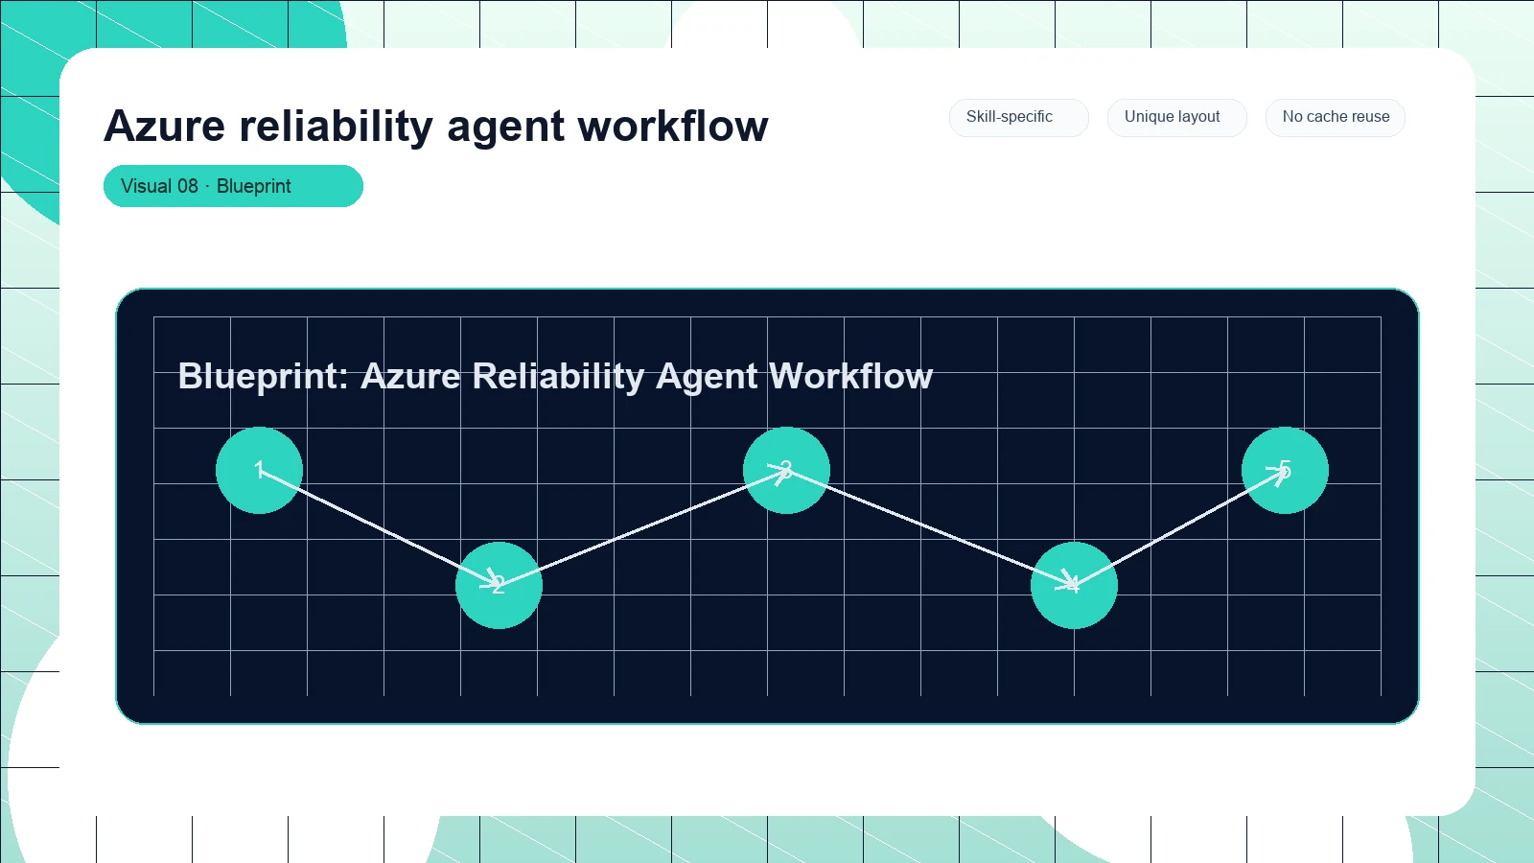Click the slide title Azure reliability agent workflow
This screenshot has height=863, width=1534.
point(436,126)
